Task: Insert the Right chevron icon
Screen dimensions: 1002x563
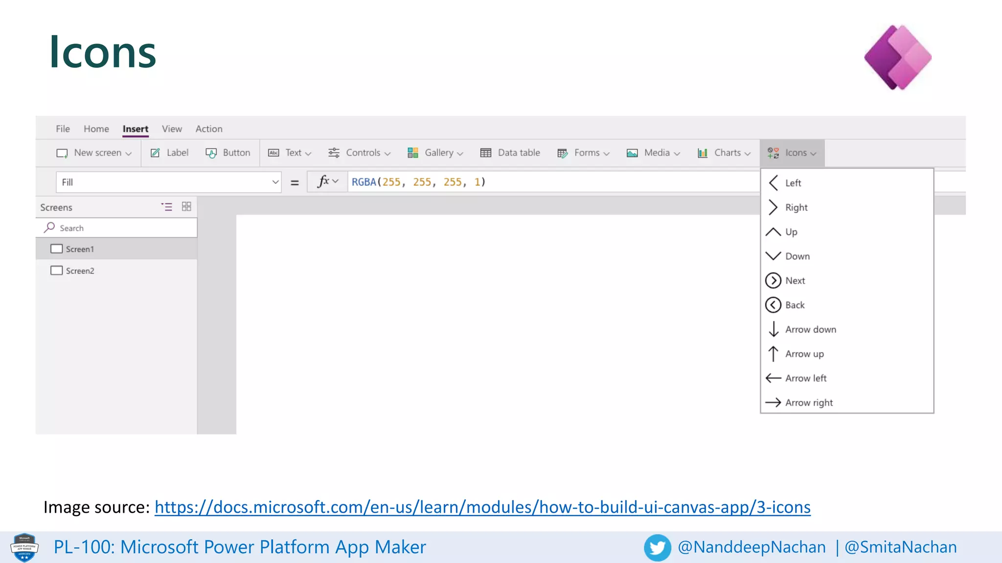Action: point(773,207)
